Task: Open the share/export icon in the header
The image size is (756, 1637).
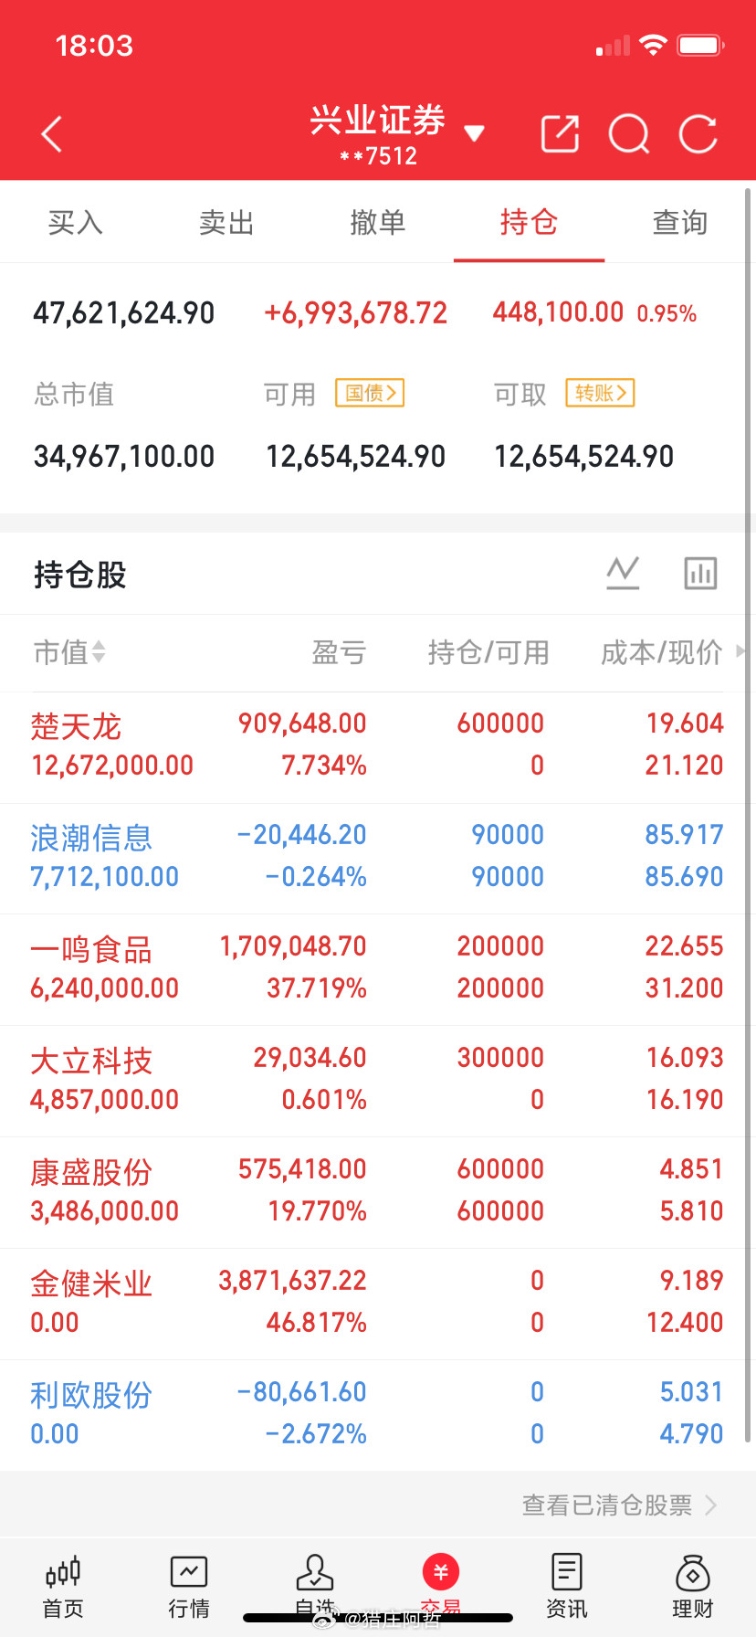Action: 560,134
